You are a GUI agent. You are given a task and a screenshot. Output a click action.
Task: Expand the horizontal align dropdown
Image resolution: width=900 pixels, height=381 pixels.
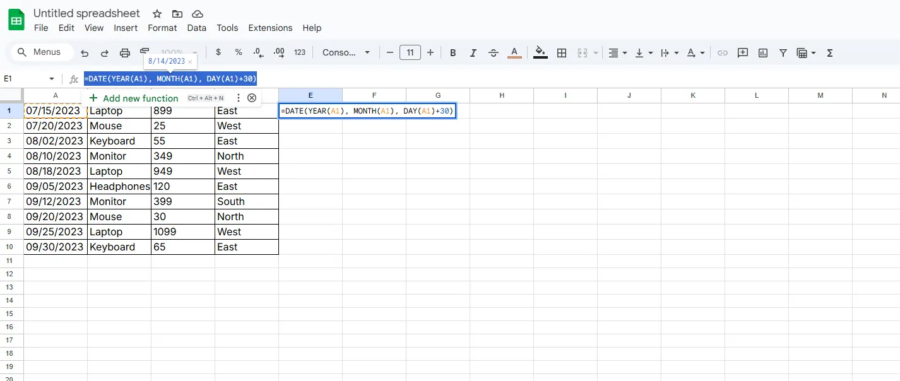pos(617,53)
